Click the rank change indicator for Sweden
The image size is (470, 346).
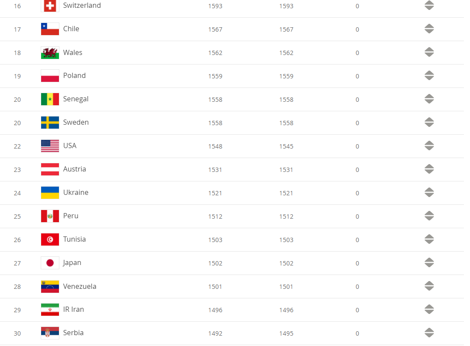tap(429, 122)
